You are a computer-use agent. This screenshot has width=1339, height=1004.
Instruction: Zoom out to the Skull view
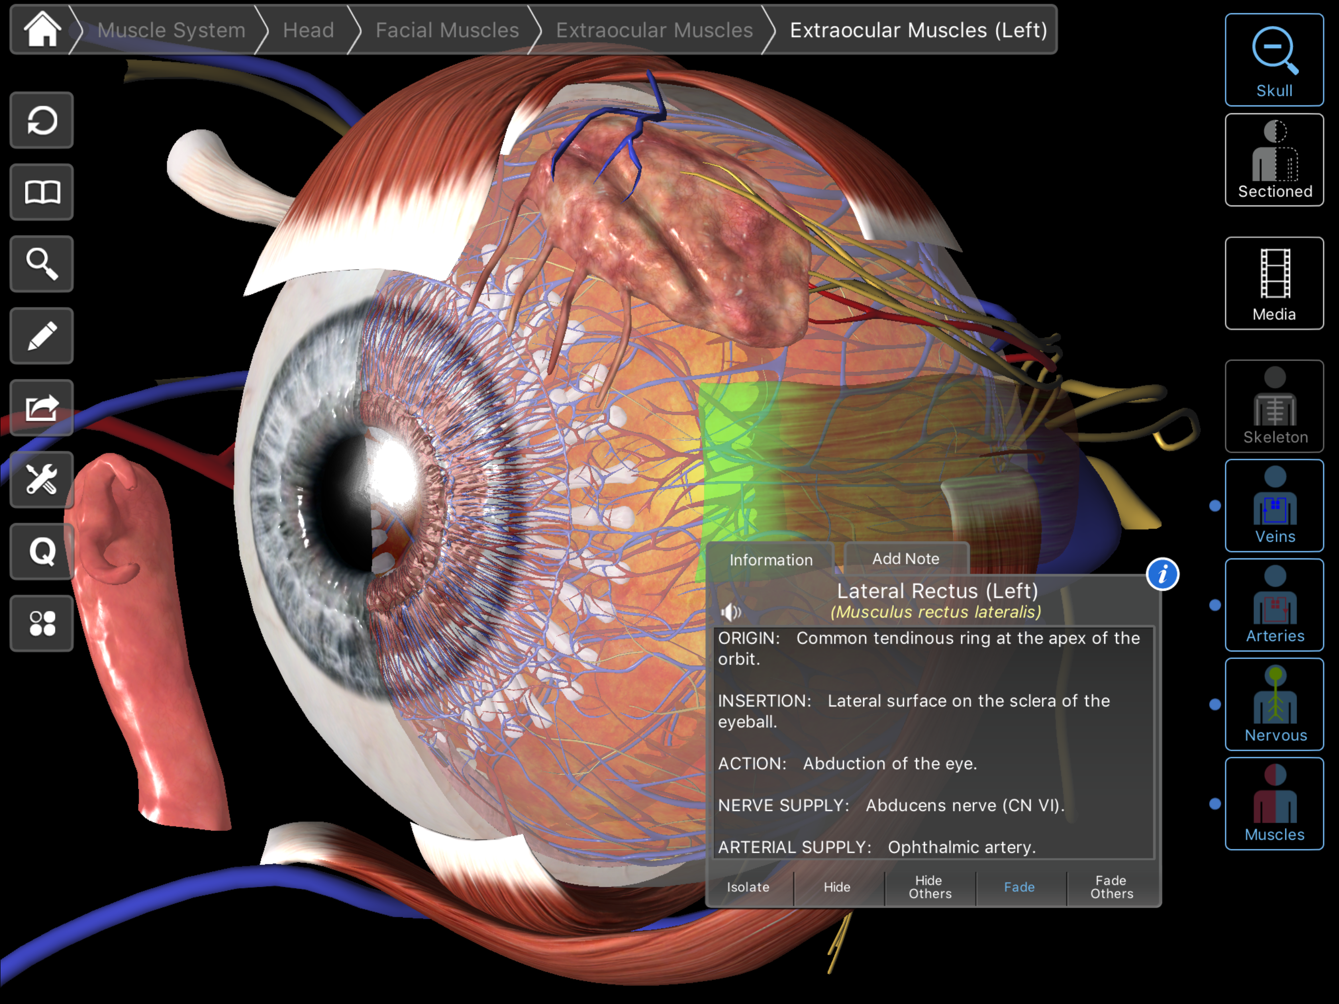pos(1274,60)
